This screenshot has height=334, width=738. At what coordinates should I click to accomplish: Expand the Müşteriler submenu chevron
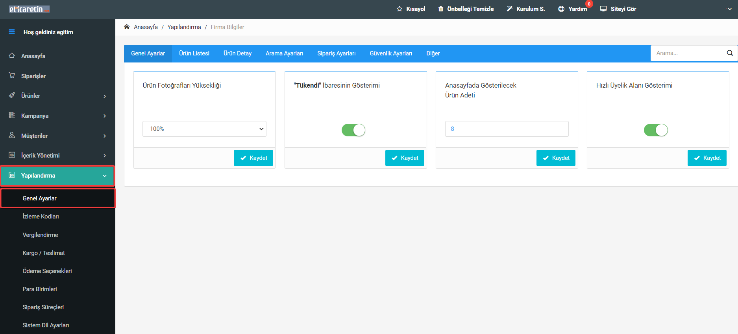105,136
